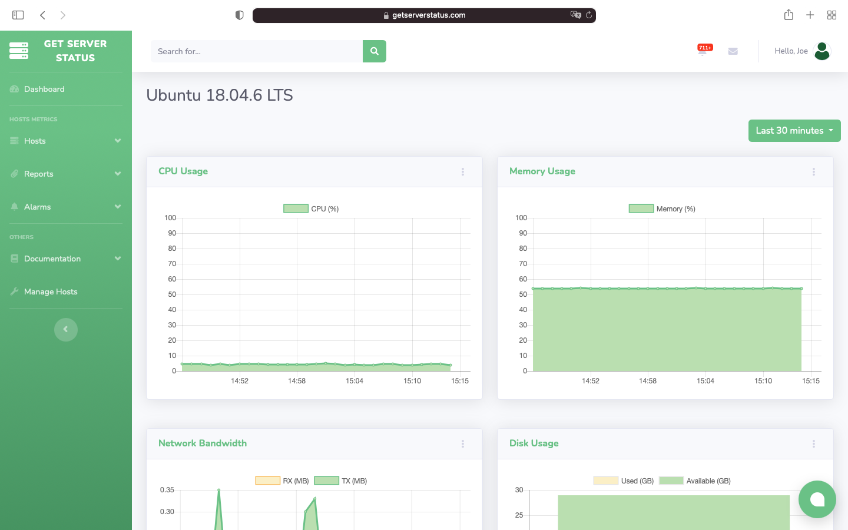Image resolution: width=848 pixels, height=530 pixels.
Task: Open the chat bubble widget
Action: [x=817, y=499]
